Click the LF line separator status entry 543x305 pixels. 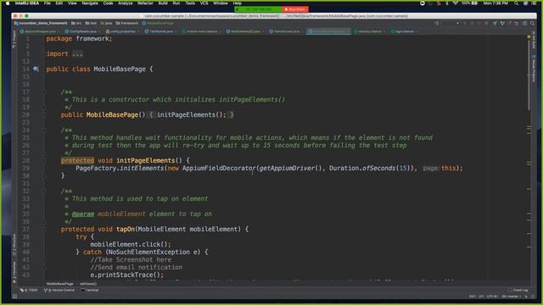481,297
